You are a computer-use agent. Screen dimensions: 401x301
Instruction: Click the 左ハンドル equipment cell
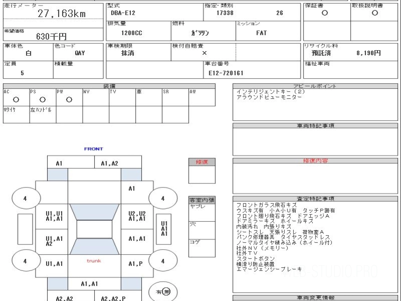click(x=43, y=115)
